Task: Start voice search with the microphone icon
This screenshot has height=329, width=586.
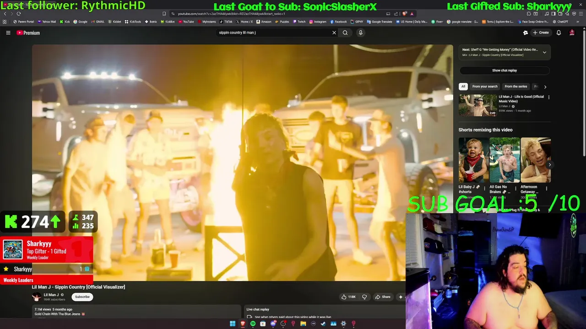Action: pyautogui.click(x=361, y=32)
